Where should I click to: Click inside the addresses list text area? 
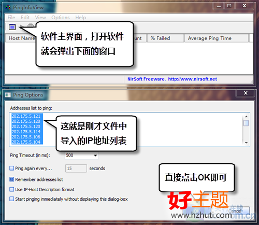click(x=129, y=129)
